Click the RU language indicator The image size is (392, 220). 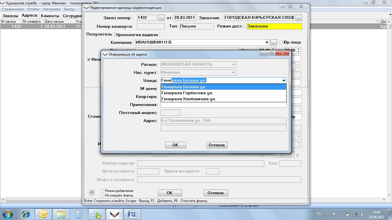pos(319,214)
